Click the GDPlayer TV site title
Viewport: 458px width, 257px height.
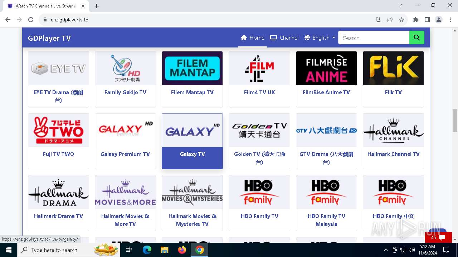pos(49,38)
